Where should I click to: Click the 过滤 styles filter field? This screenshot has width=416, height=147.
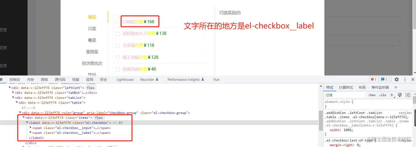pos(345,95)
